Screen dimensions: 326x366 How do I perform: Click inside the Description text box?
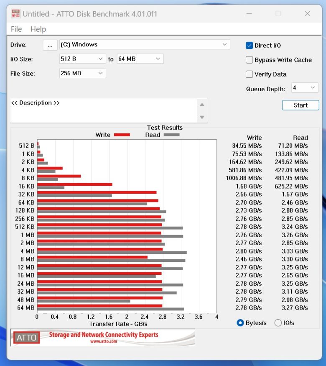(x=104, y=111)
